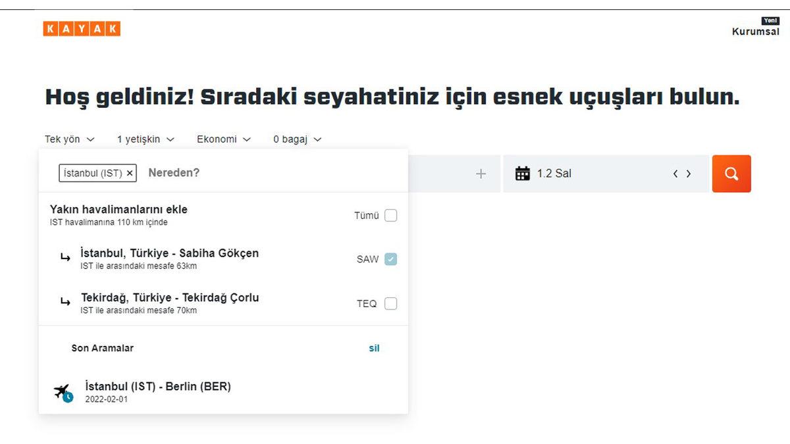The image size is (790, 444).
Task: Click the Nereden? destination input field
Action: pyautogui.click(x=197, y=172)
